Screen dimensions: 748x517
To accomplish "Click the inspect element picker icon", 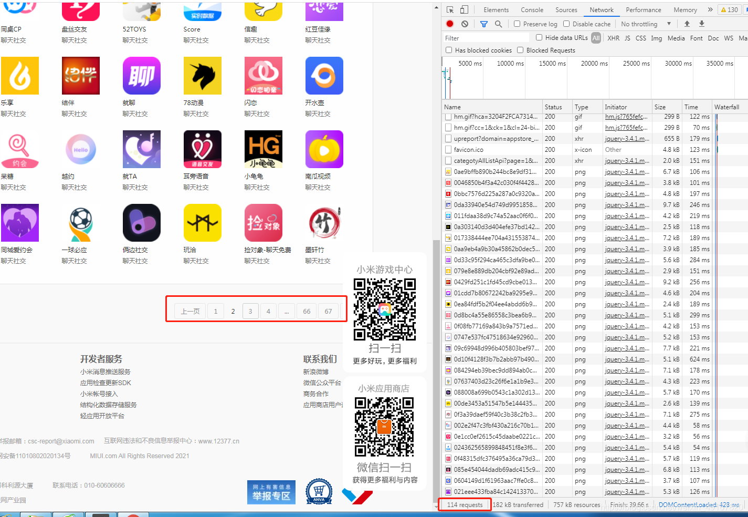I will pos(450,9).
